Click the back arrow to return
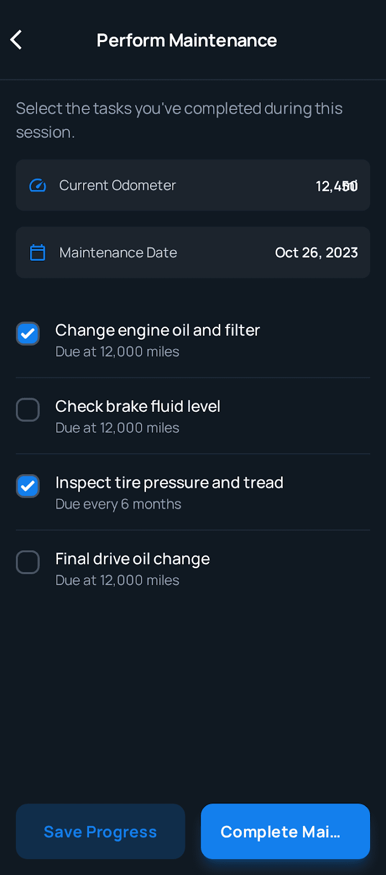This screenshot has width=386, height=875. (16, 39)
